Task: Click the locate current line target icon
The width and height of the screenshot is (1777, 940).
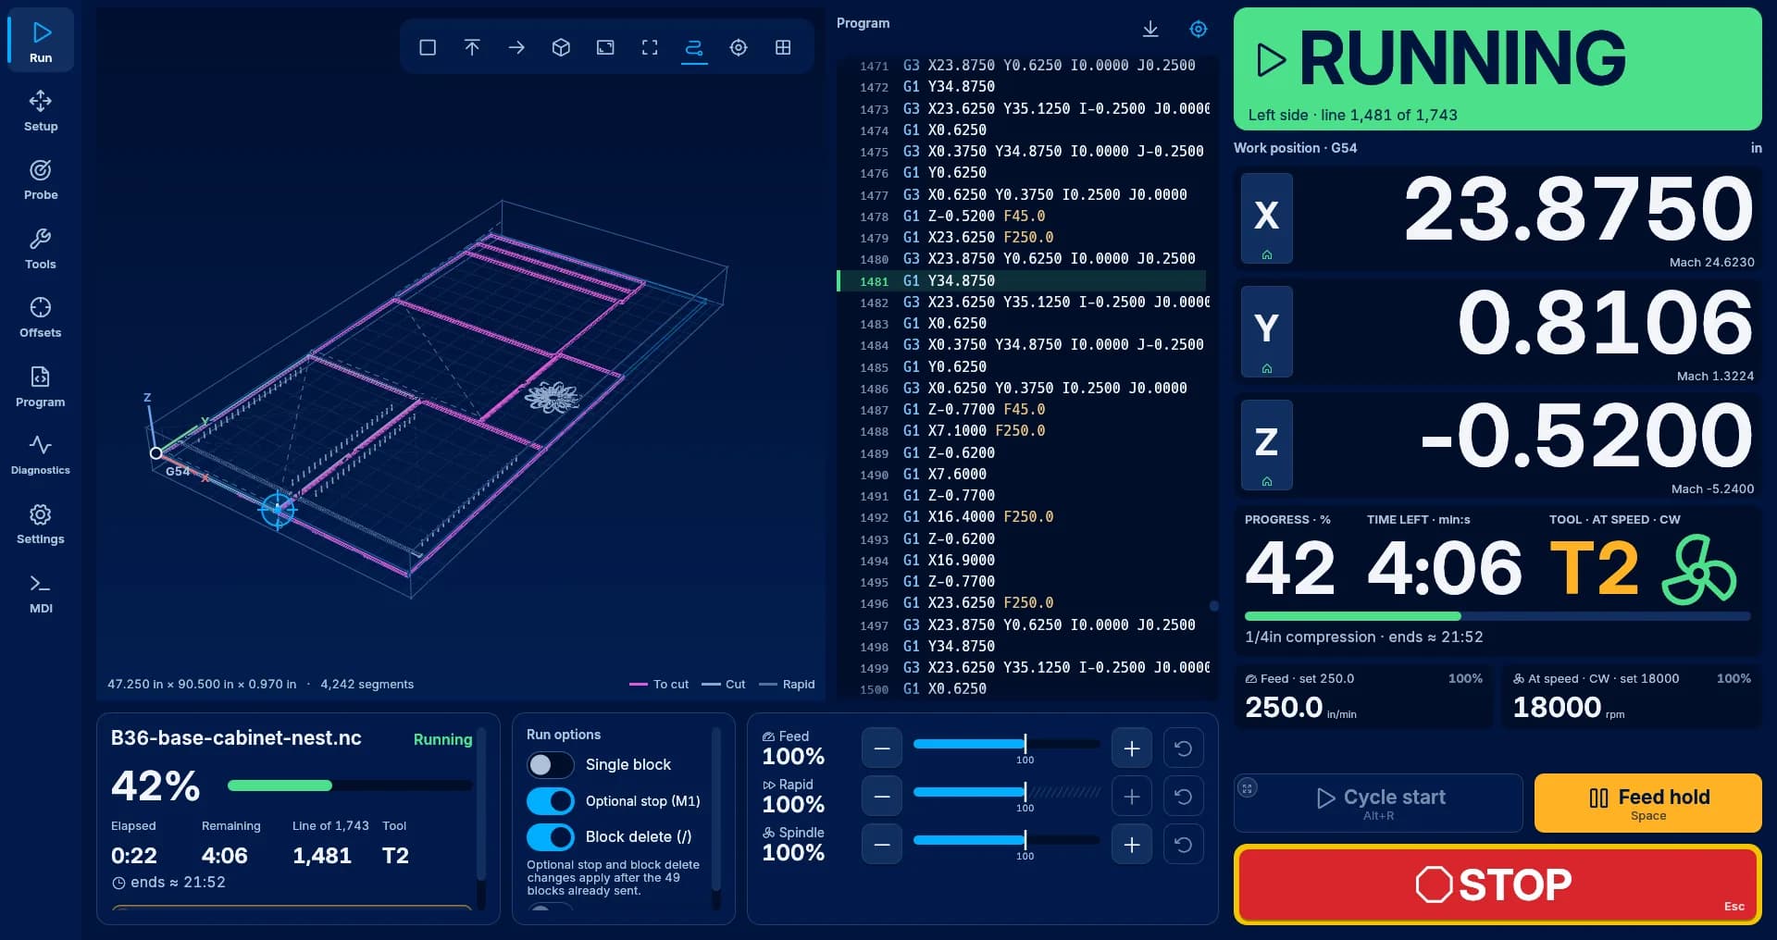Action: point(1199,30)
